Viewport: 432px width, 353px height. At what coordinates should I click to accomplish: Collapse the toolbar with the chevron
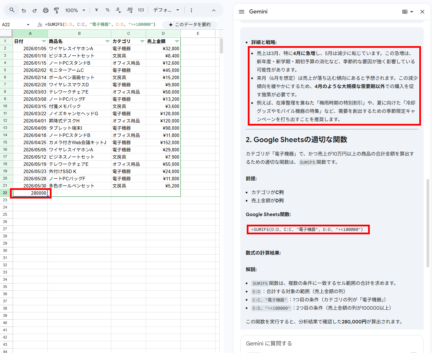pyautogui.click(x=214, y=10)
